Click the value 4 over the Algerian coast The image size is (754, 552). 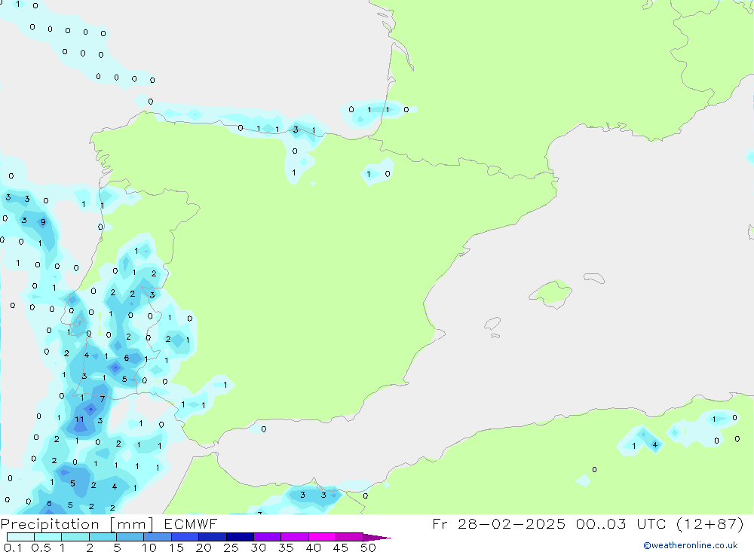654,445
